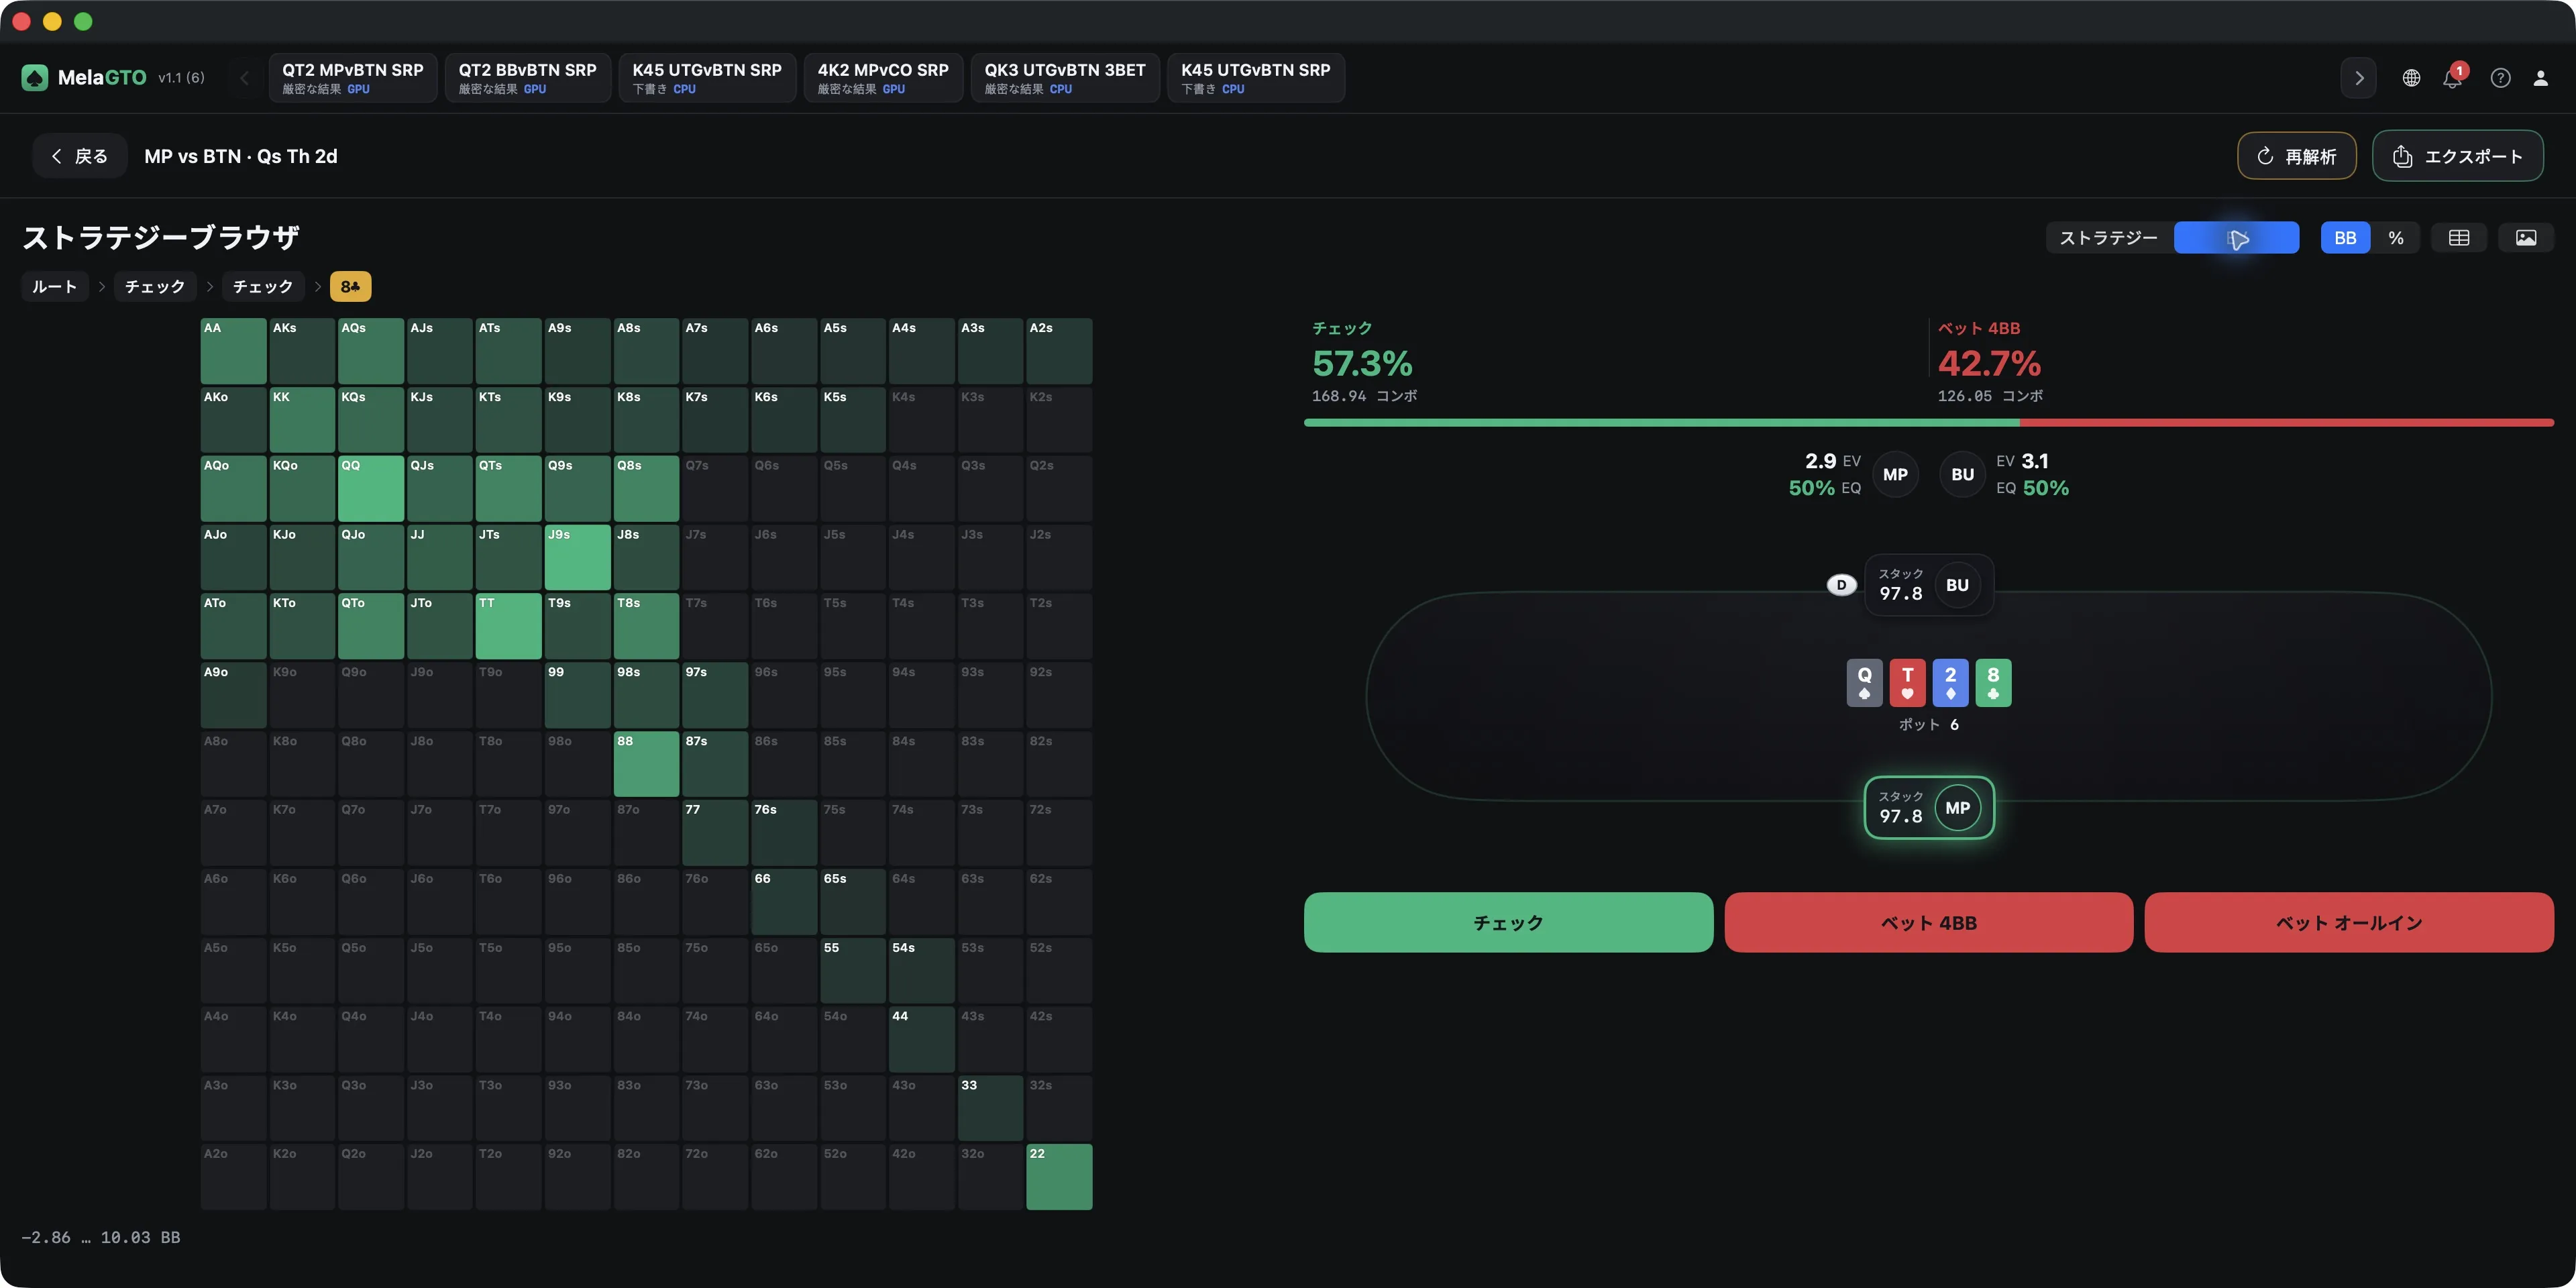Select the TT hand cell
2576x1288 pixels.
pos(508,626)
